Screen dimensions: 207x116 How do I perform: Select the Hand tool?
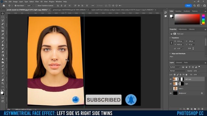tap(3, 80)
